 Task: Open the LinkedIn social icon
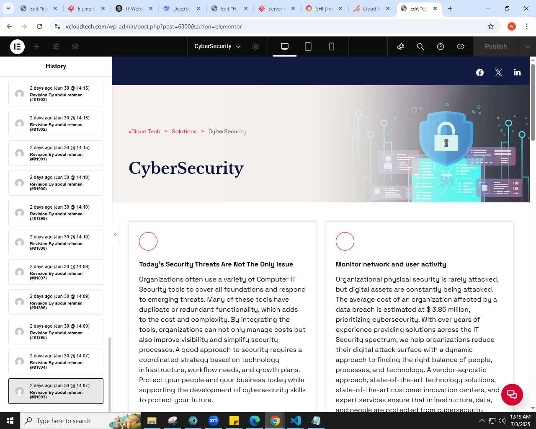(517, 72)
